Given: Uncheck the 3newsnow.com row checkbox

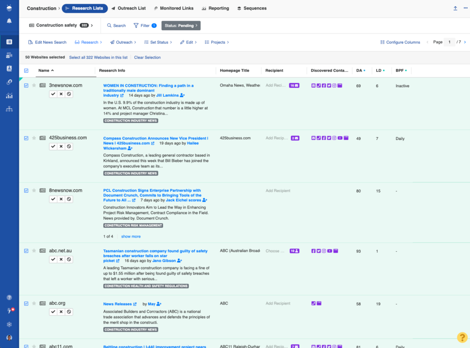Looking at the screenshot, I should click(26, 86).
